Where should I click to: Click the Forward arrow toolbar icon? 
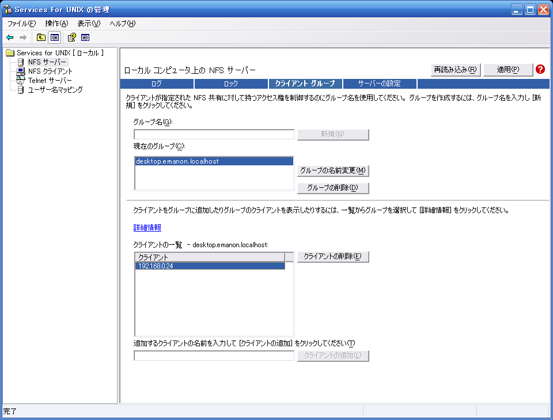tap(23, 37)
